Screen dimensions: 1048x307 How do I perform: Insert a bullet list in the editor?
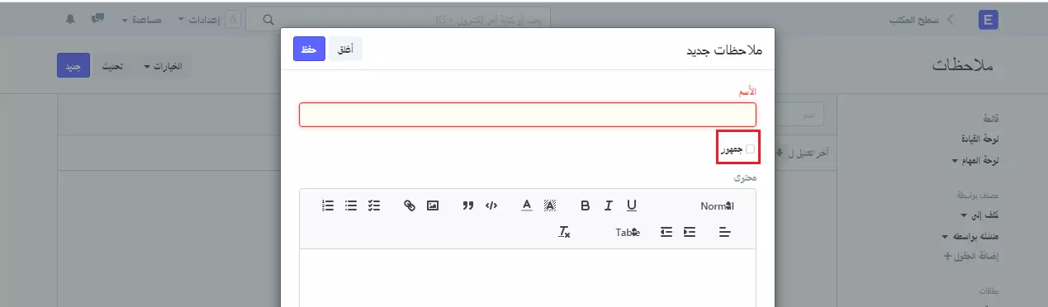(x=351, y=205)
